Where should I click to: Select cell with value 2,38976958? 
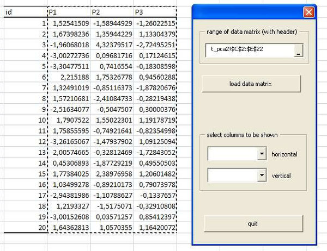tap(112, 174)
